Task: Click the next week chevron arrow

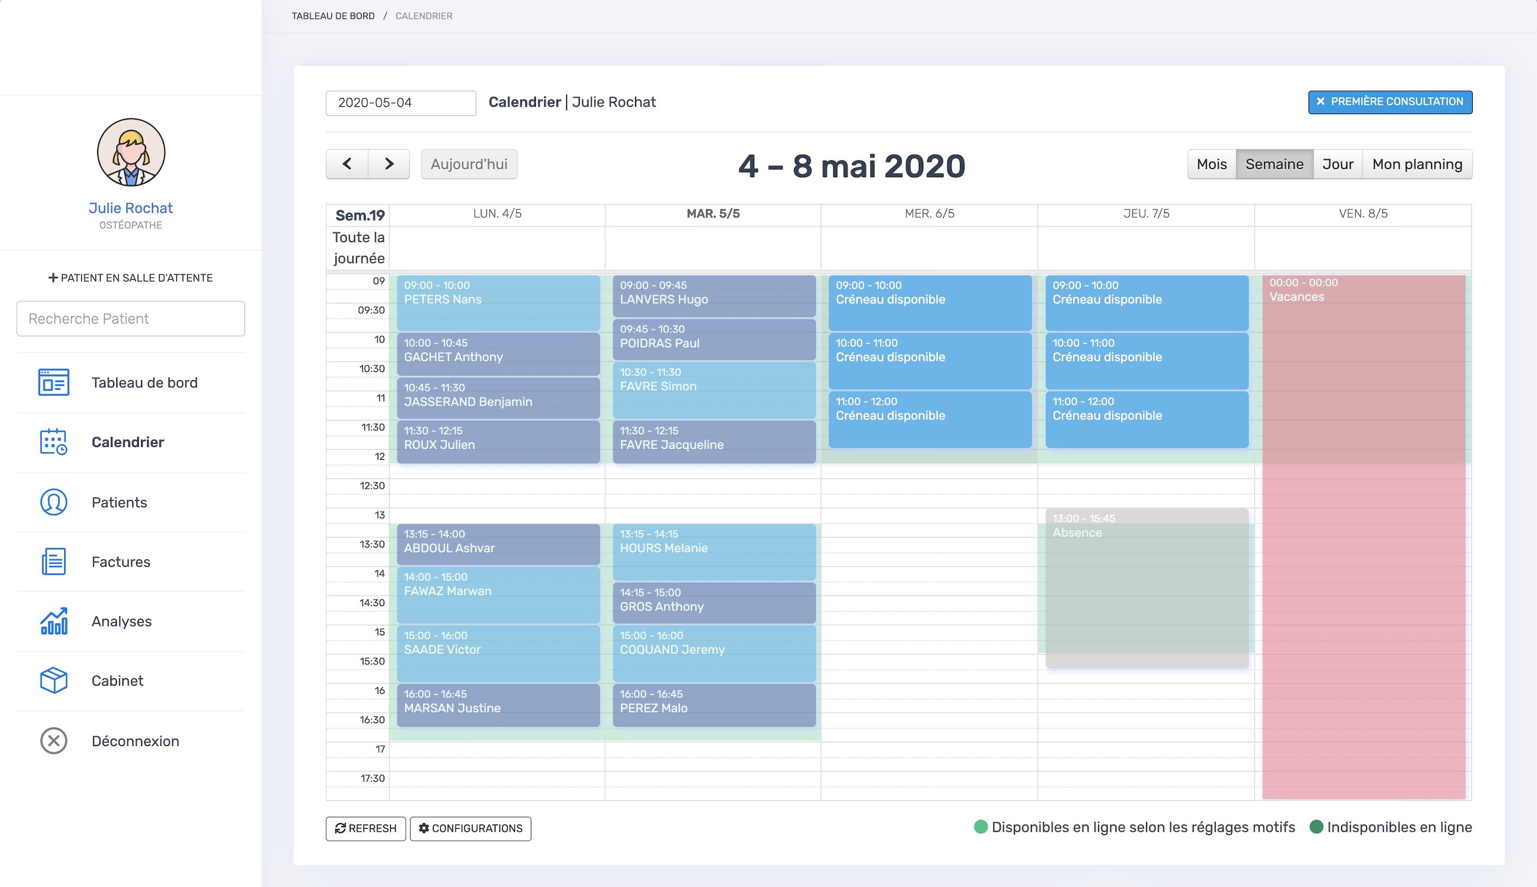Action: 389,164
